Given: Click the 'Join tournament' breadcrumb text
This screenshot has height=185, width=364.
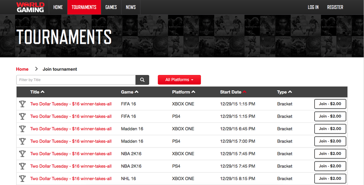Looking at the screenshot, I should coord(60,69).
